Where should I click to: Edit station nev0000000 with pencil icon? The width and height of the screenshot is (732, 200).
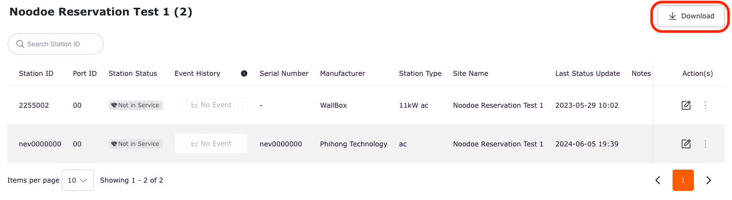[x=686, y=143]
